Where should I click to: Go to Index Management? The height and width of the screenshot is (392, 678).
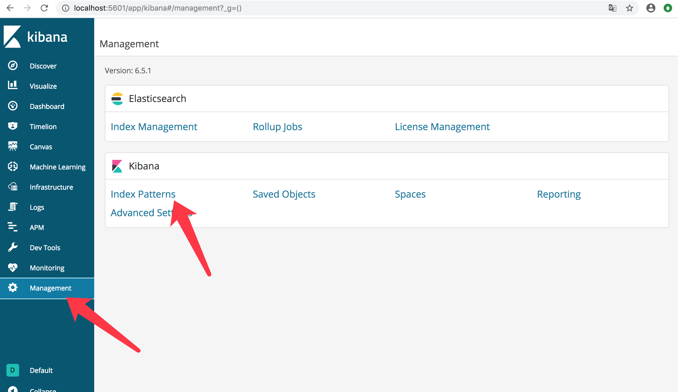[154, 126]
